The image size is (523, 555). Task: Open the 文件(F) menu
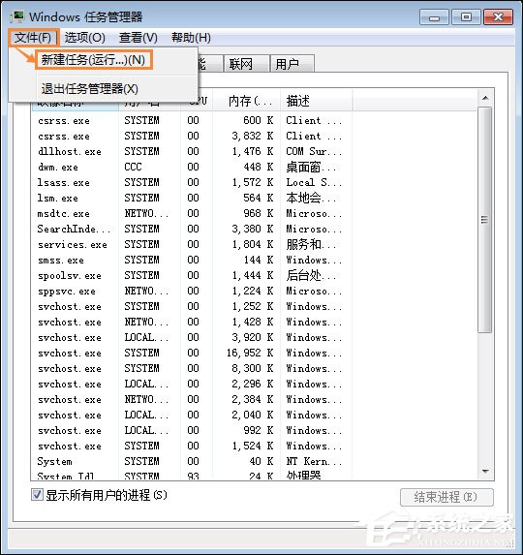(x=33, y=38)
